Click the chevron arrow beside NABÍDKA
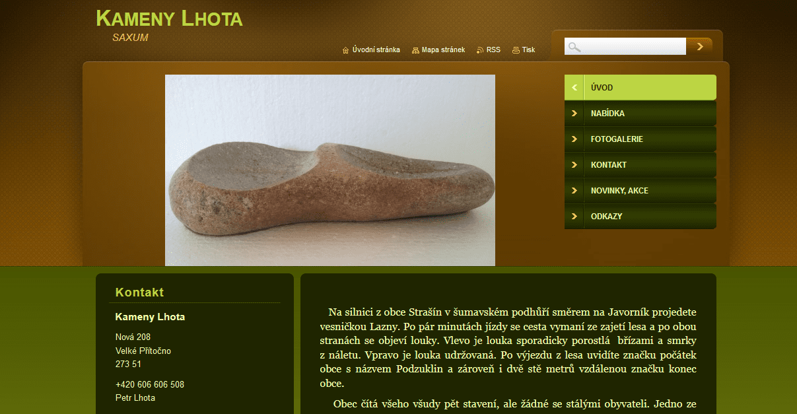Screen dimensions: 797x414 click(x=574, y=114)
